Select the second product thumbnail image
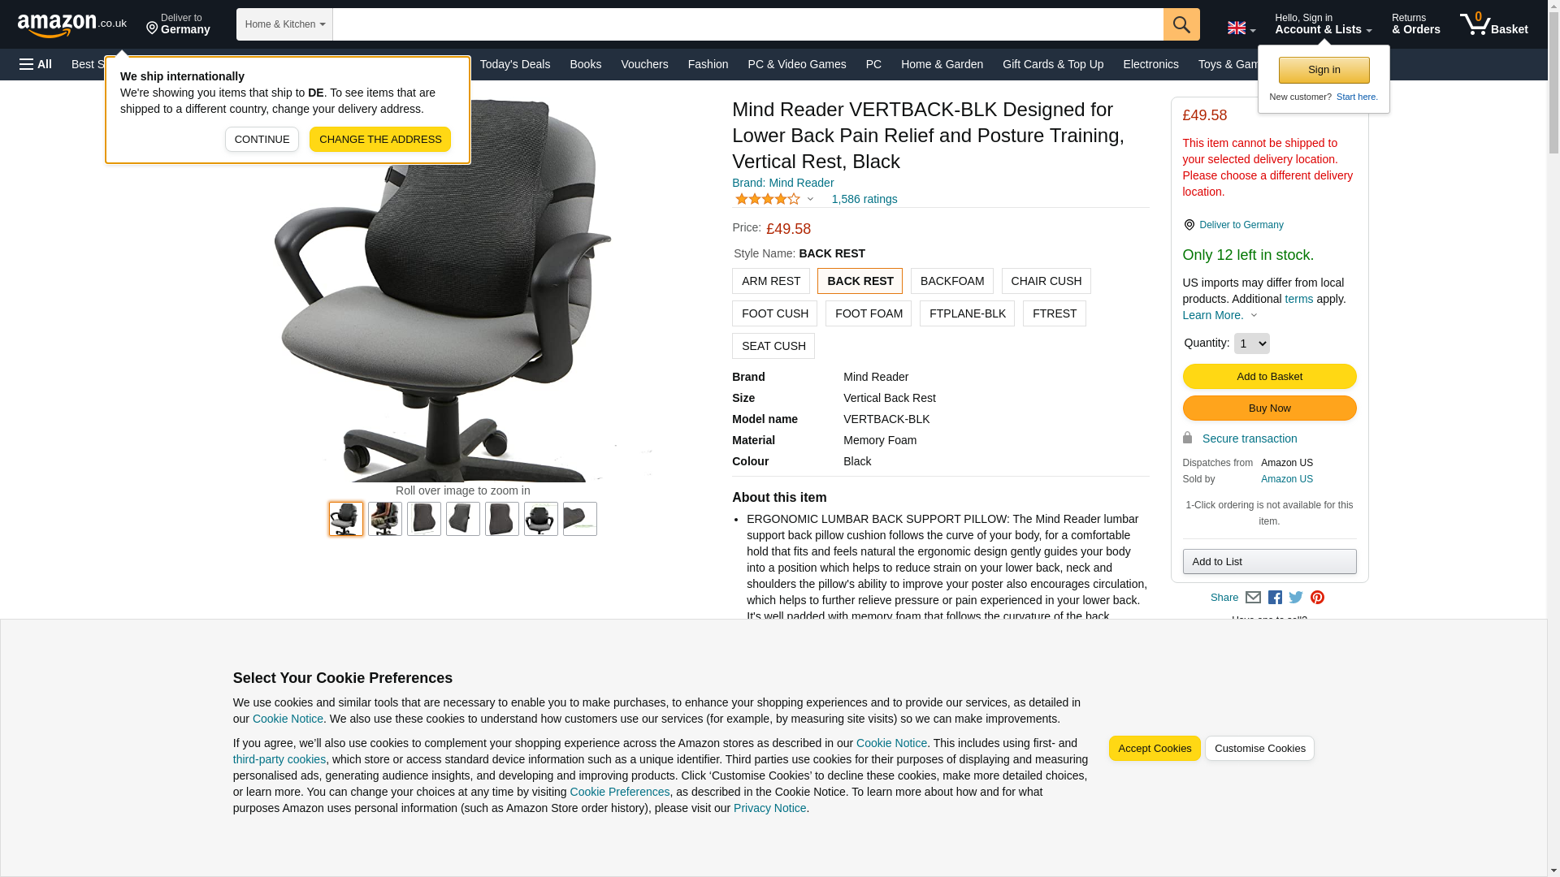The image size is (1560, 877). coord(384,519)
